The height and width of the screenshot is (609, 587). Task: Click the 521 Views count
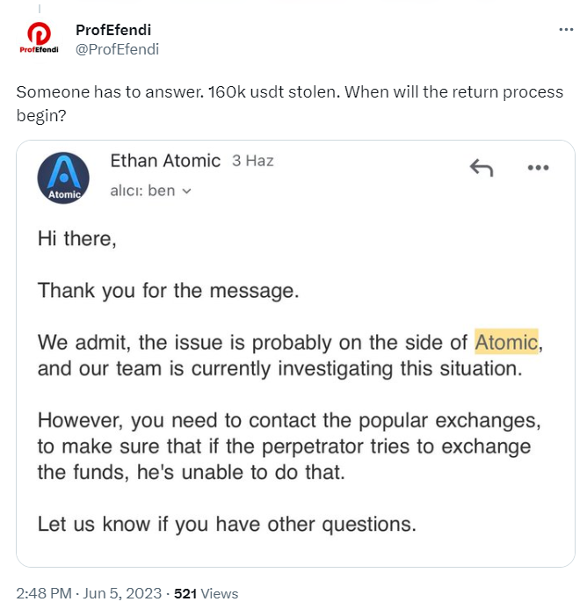(x=207, y=593)
